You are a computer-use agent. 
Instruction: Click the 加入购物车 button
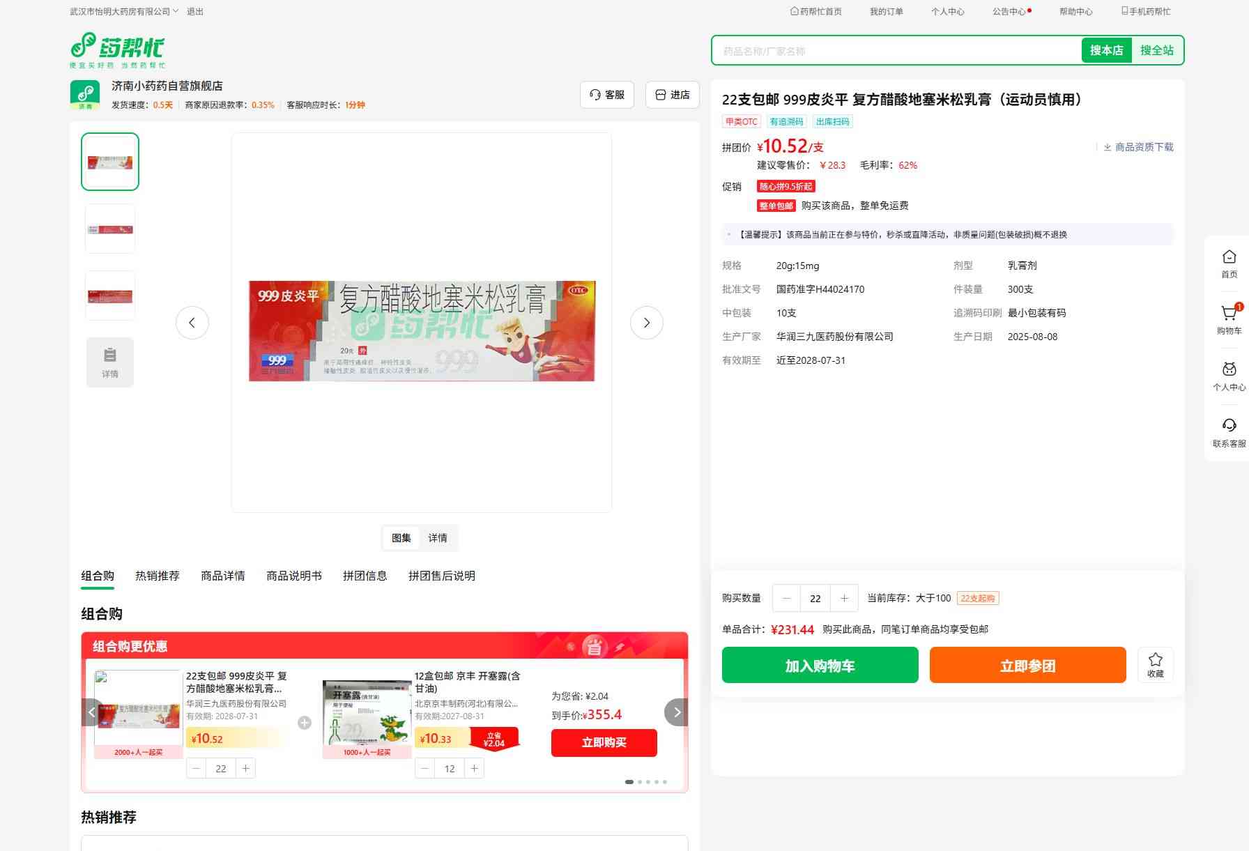[820, 666]
